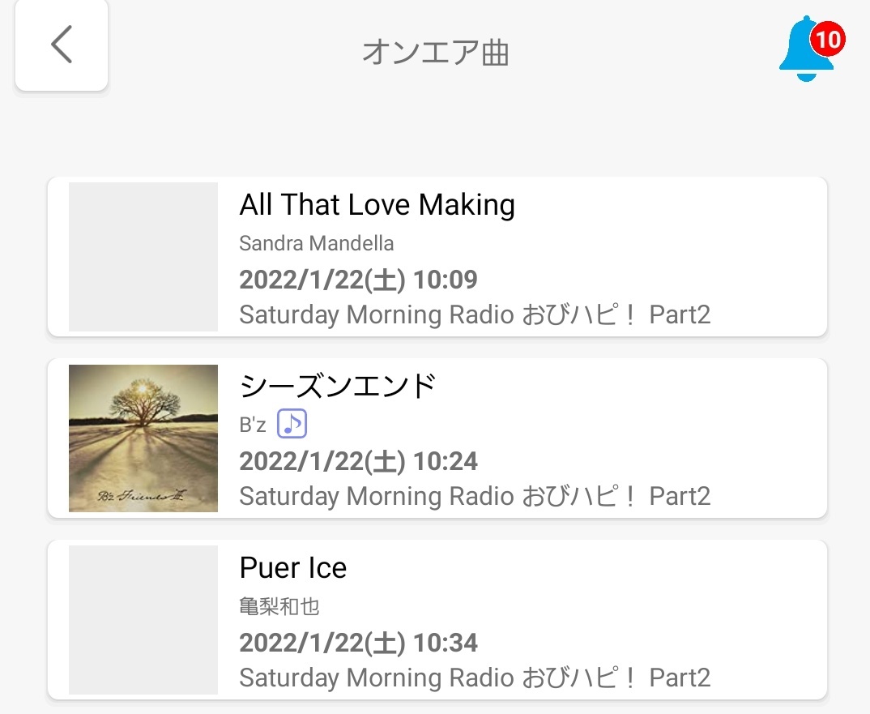Open the program name under シーズンエンド
This screenshot has width=870, height=714.
pos(475,496)
